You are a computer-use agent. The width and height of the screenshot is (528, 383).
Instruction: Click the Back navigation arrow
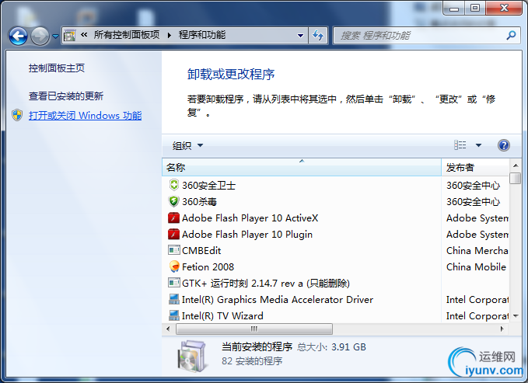18,36
